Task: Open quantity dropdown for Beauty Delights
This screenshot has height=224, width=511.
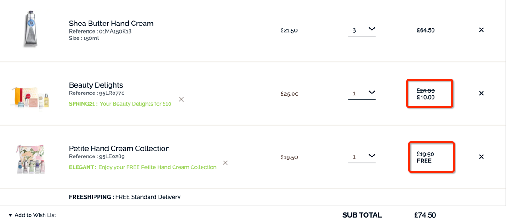Action: (362, 93)
